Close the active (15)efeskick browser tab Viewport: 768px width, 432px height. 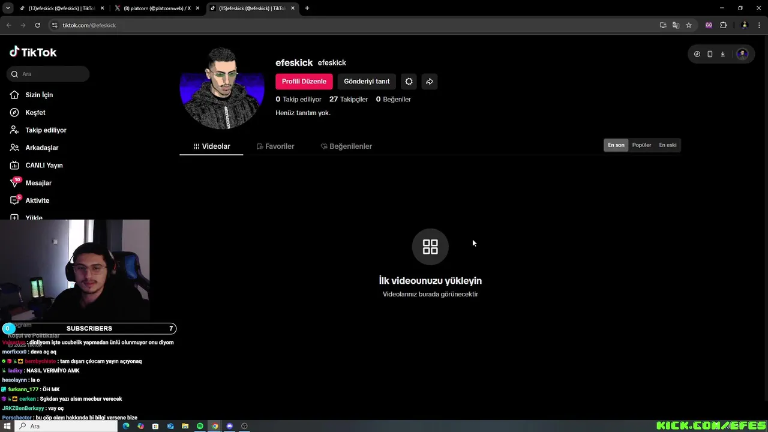[x=293, y=8]
